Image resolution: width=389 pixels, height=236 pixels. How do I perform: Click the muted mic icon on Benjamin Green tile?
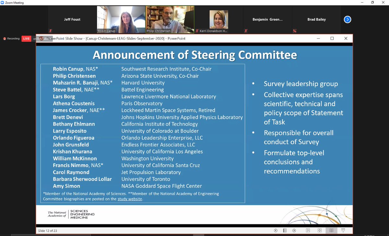pos(246,31)
